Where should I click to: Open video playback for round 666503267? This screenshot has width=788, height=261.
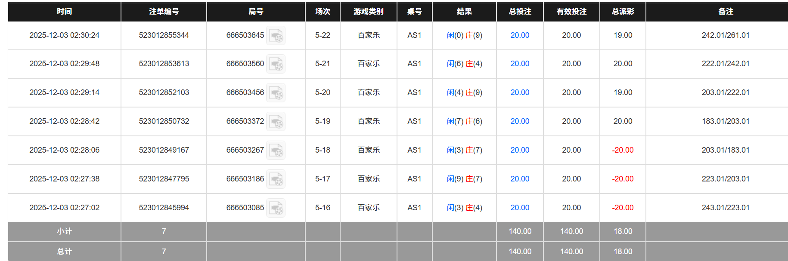pyautogui.click(x=276, y=150)
